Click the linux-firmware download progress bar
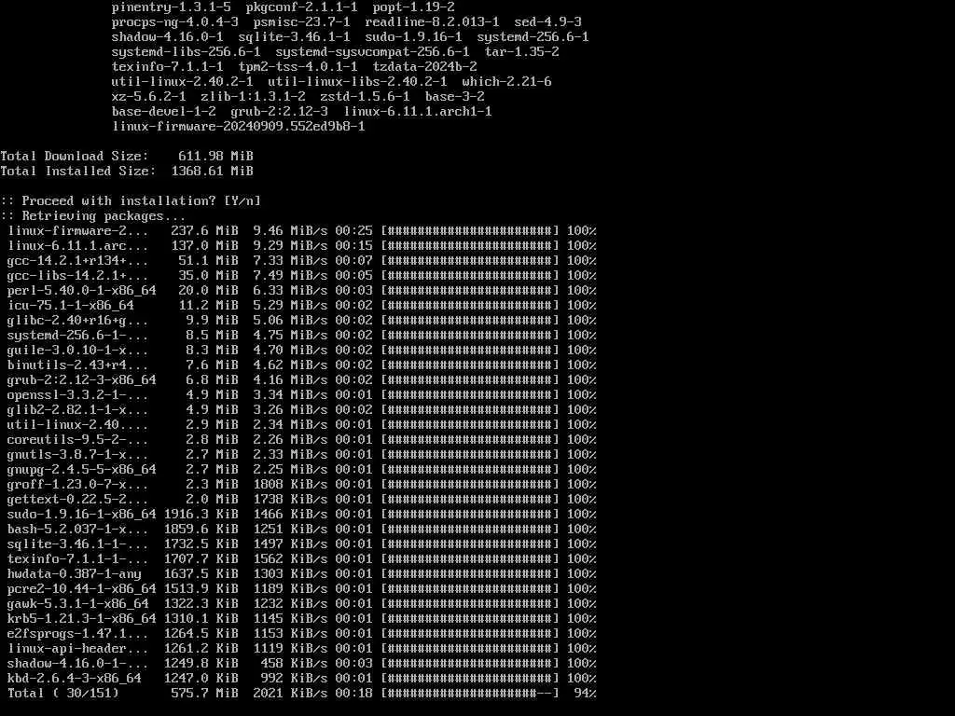This screenshot has width=955, height=716. 470,231
